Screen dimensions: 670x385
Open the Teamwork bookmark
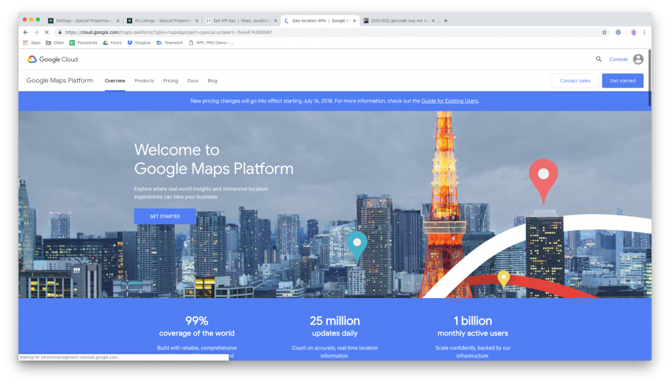(169, 42)
